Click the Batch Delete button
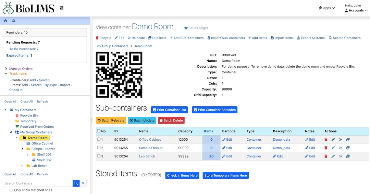 coord(171,120)
